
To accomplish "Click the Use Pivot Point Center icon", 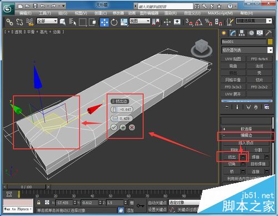I will coord(156,22).
